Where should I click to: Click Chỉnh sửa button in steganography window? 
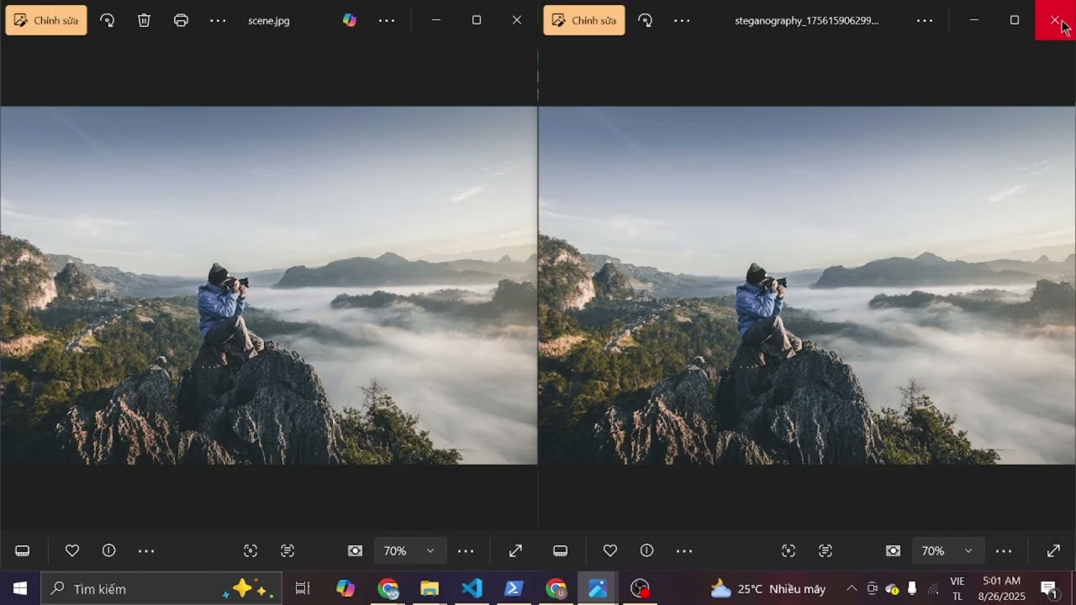coord(584,20)
